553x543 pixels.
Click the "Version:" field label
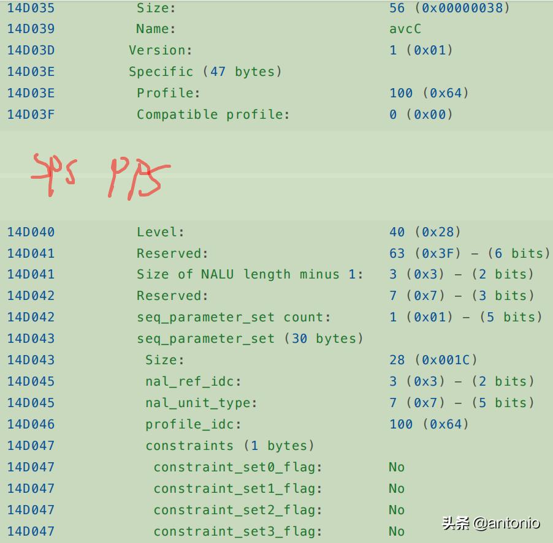161,50
